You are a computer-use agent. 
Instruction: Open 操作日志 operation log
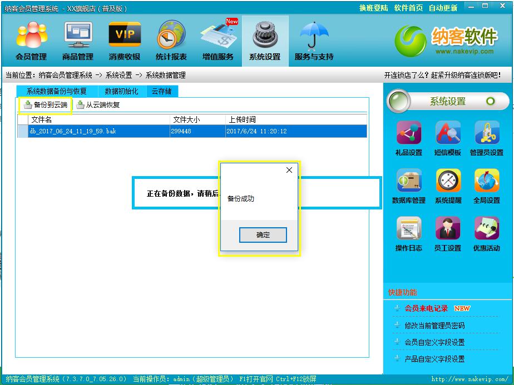pyautogui.click(x=409, y=234)
